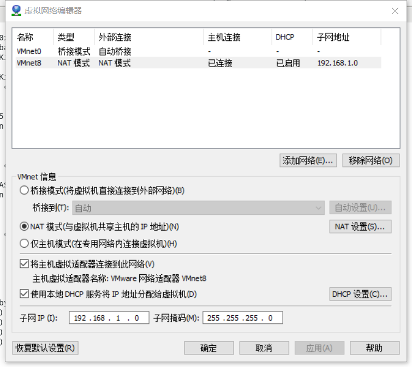Click 桥接模式 type cell of VMnet0
Viewport: 412px width, 367px height.
pyautogui.click(x=74, y=51)
